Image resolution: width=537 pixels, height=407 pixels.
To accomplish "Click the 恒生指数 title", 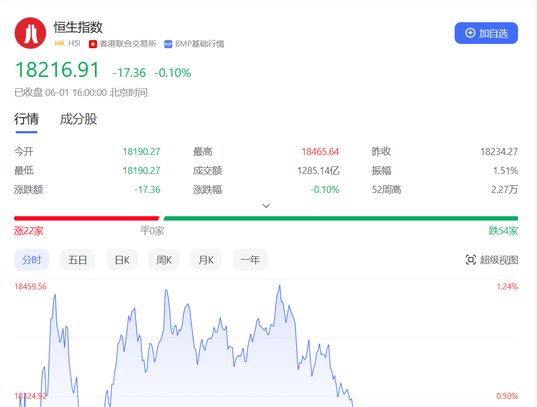I will click(x=78, y=28).
